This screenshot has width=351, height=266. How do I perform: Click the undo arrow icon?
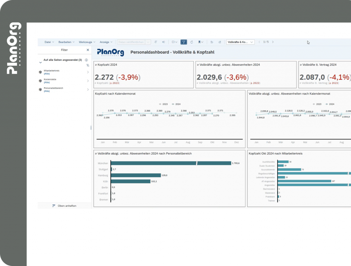pos(211,42)
